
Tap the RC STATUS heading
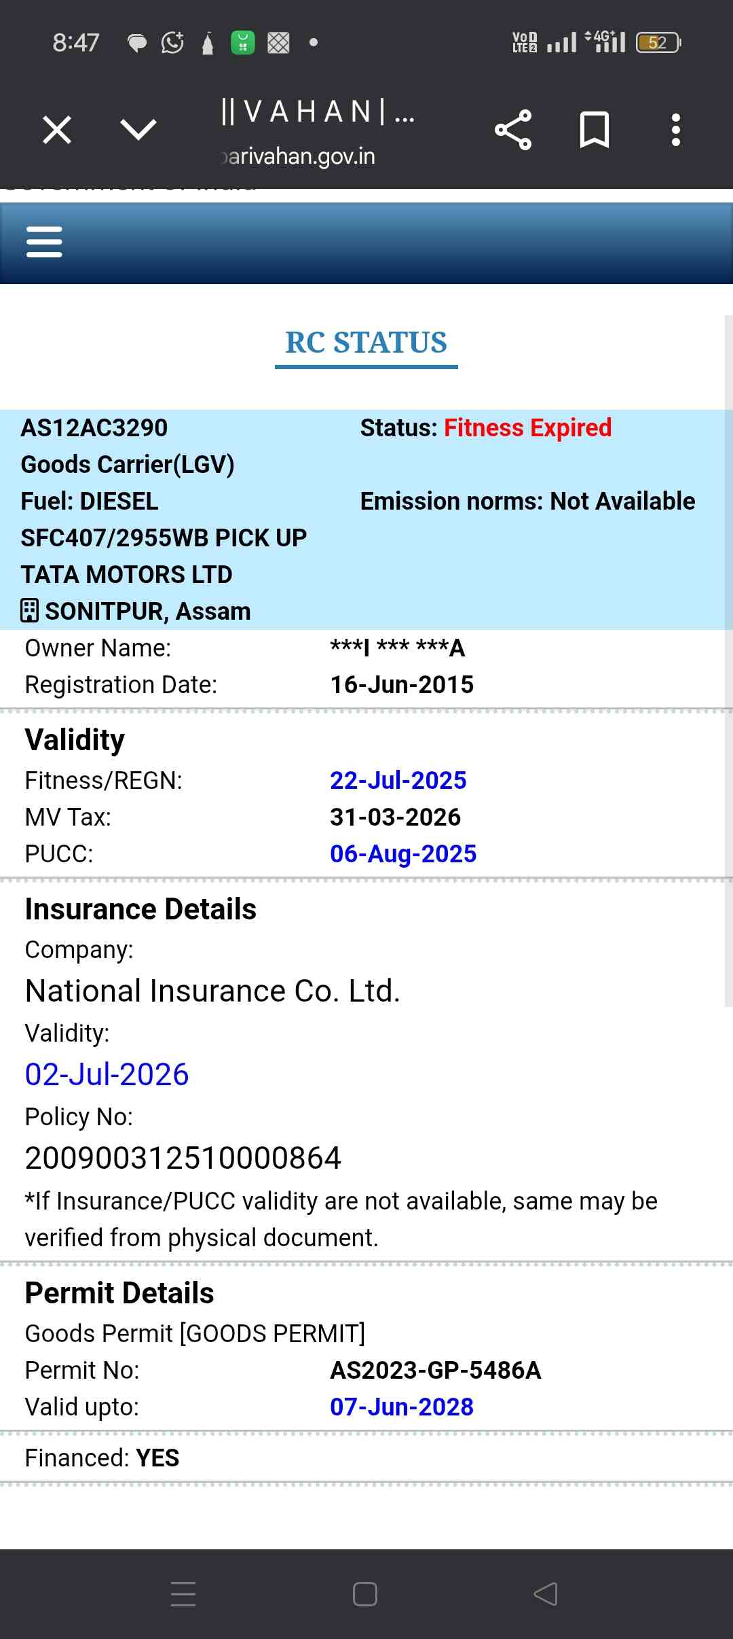click(x=366, y=342)
